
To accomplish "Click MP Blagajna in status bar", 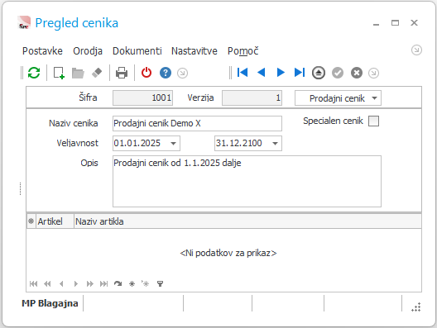I will pos(50,303).
